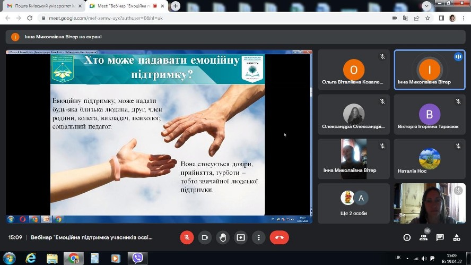471x265 pixels.
Task: Select Вікторія Ігорівна Тарасюк tile
Action: click(x=430, y=114)
